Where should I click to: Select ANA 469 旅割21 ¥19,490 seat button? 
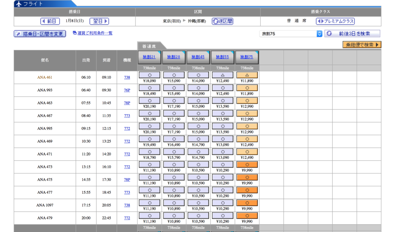(149, 139)
